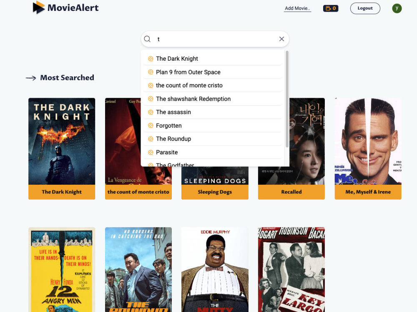This screenshot has width=417, height=312.
Task: Click the reel icon beside The shawshank Redemption
Action: 151,99
